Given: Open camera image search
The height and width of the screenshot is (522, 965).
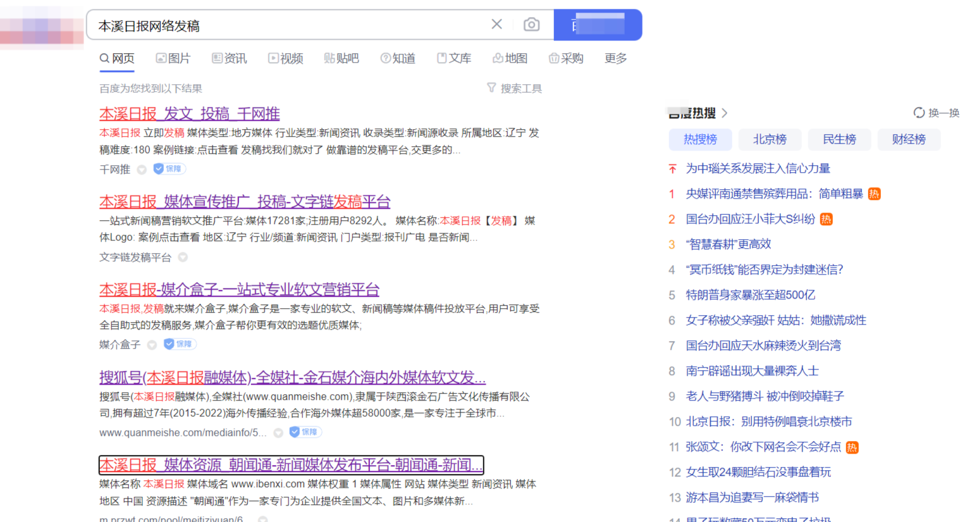Looking at the screenshot, I should tap(532, 25).
